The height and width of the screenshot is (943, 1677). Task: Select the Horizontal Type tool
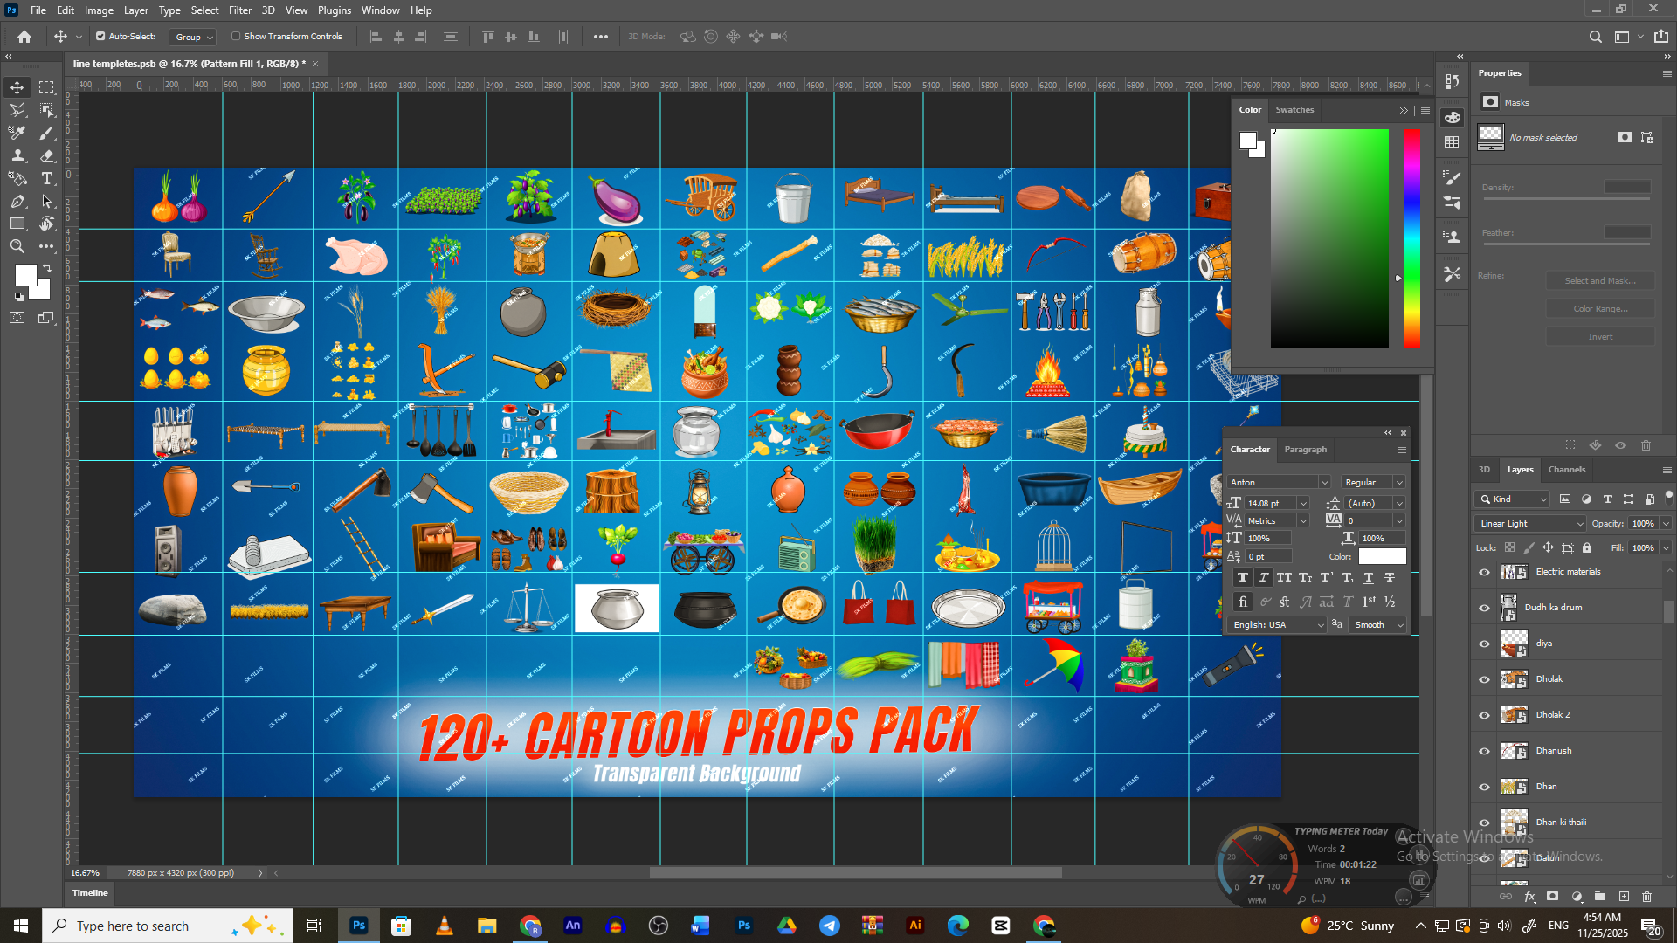point(47,179)
